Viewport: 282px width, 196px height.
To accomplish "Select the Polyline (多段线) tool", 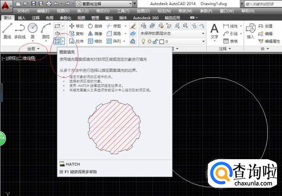I will (20, 30).
